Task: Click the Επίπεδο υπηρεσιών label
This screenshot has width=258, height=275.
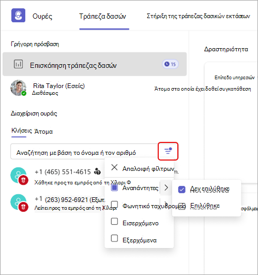Action: [235, 78]
